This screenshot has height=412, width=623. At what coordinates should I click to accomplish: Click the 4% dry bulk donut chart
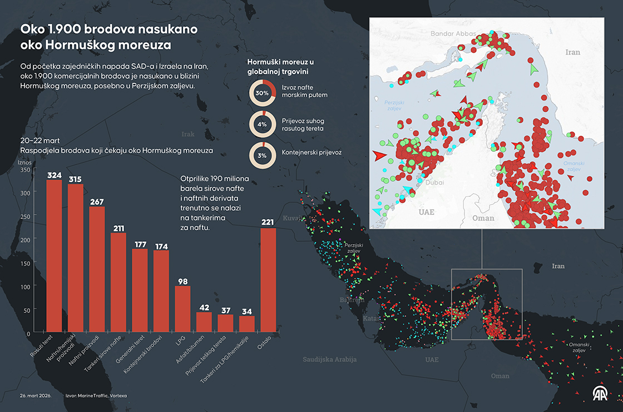click(262, 125)
